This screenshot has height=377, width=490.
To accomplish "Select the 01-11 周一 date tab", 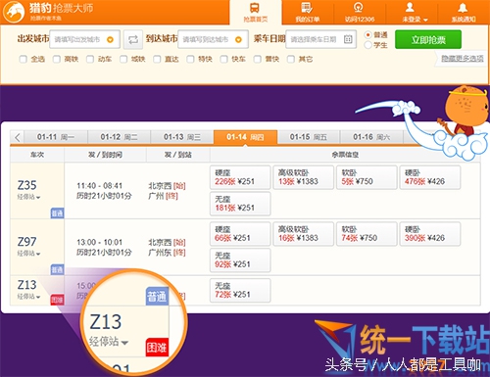I will pyautogui.click(x=56, y=137).
